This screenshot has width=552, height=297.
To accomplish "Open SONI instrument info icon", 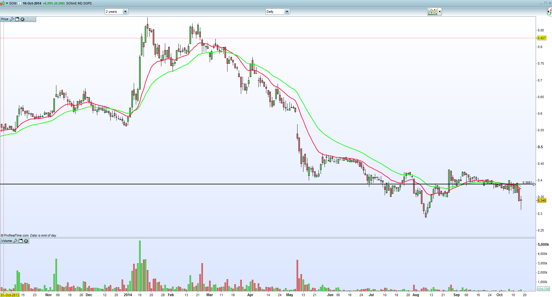I will click(x=20, y=3).
